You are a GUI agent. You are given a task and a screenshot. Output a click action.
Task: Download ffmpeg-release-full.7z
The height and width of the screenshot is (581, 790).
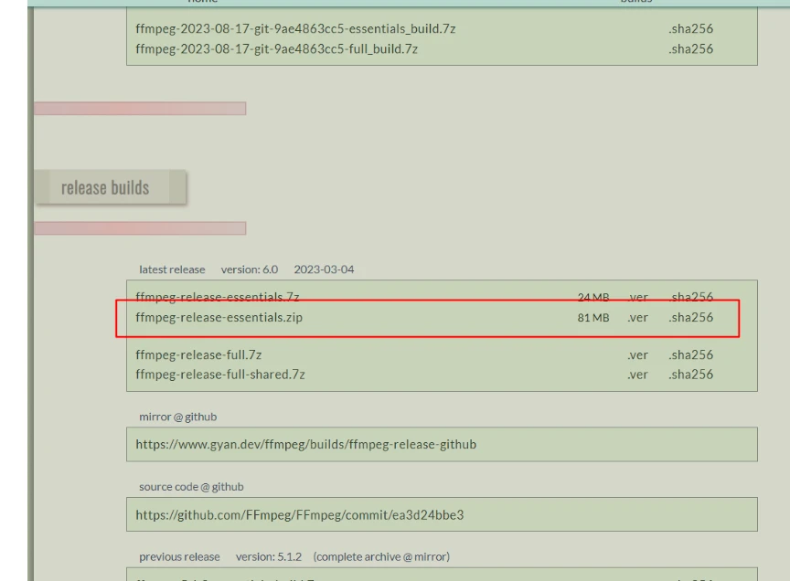pyautogui.click(x=198, y=355)
